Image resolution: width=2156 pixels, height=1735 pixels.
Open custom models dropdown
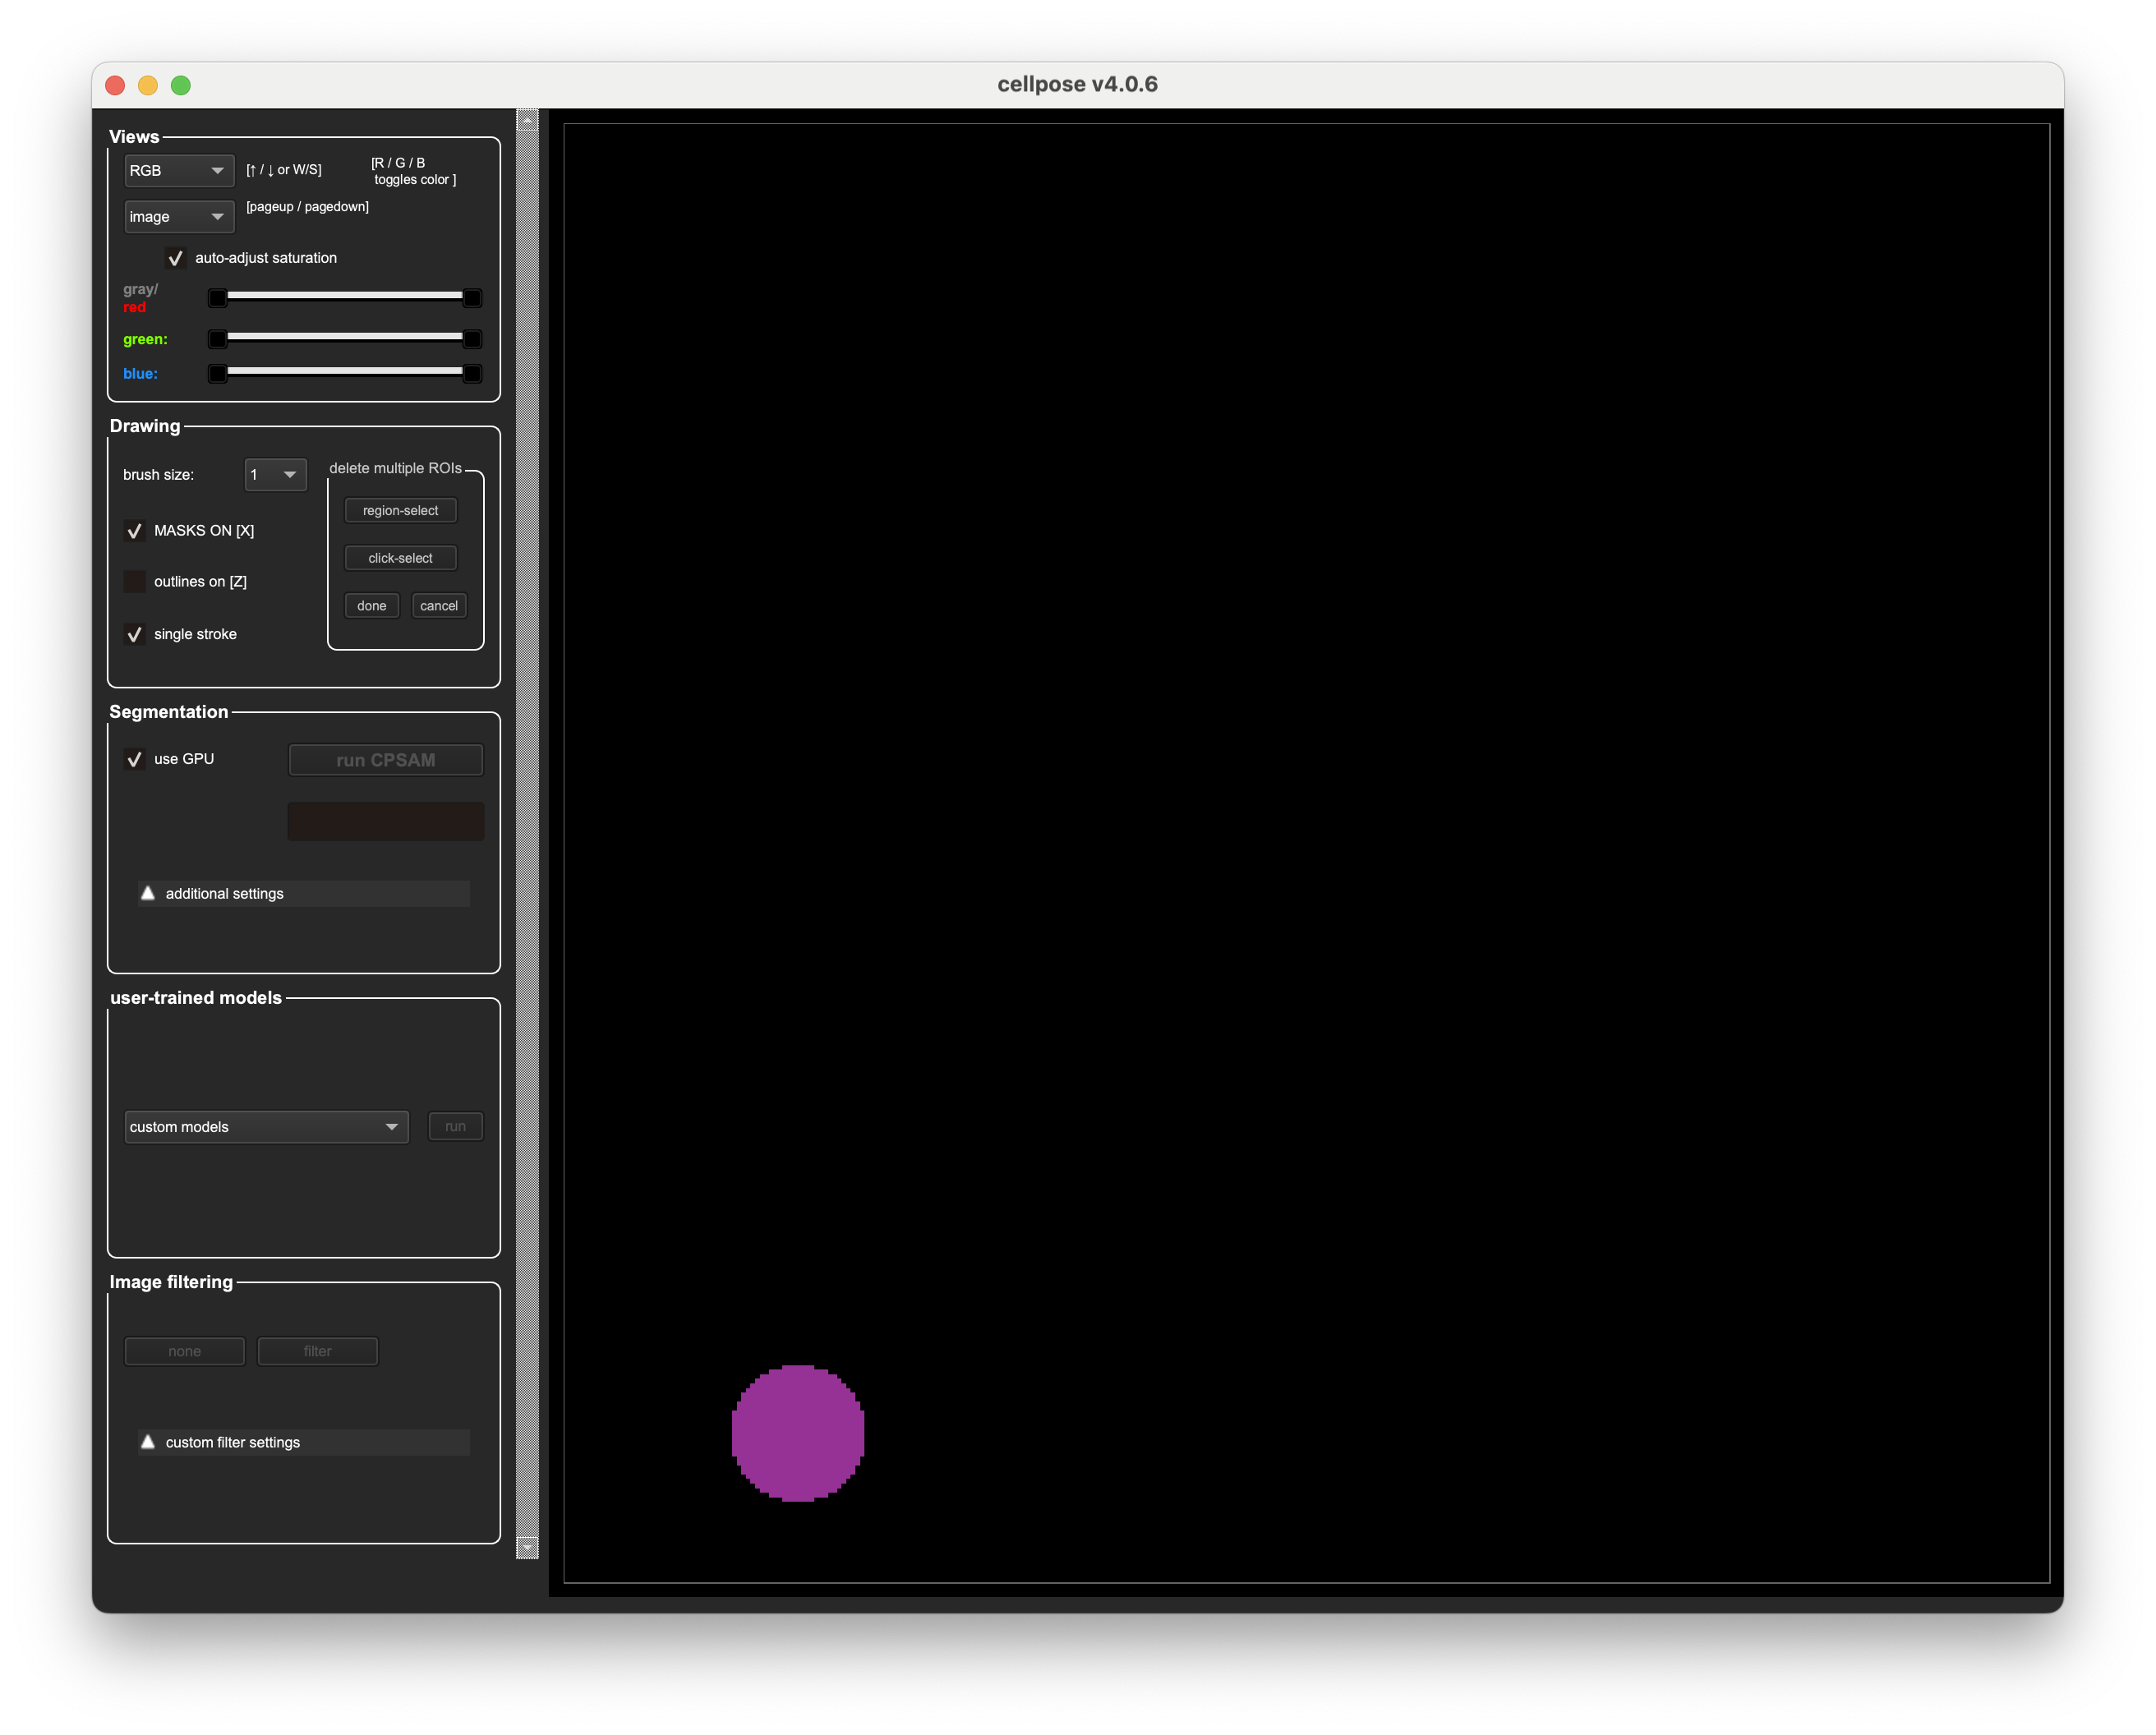click(266, 1127)
